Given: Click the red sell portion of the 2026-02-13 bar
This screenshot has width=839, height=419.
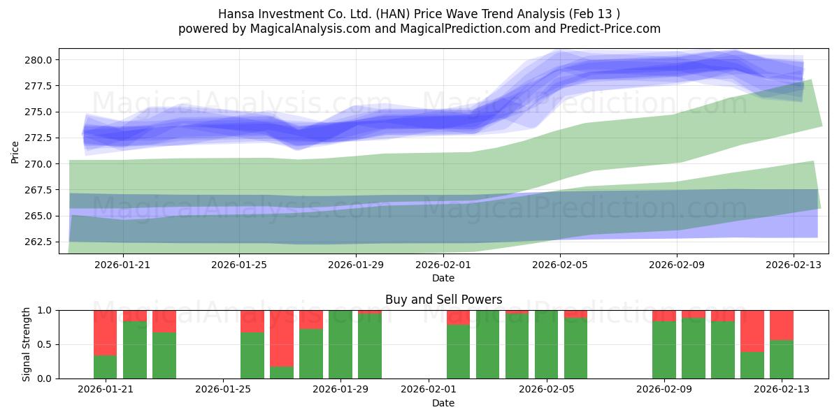Looking at the screenshot, I should click(781, 325).
